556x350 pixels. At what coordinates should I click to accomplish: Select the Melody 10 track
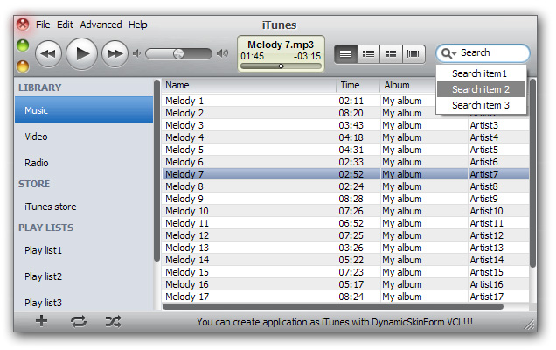[x=345, y=211]
